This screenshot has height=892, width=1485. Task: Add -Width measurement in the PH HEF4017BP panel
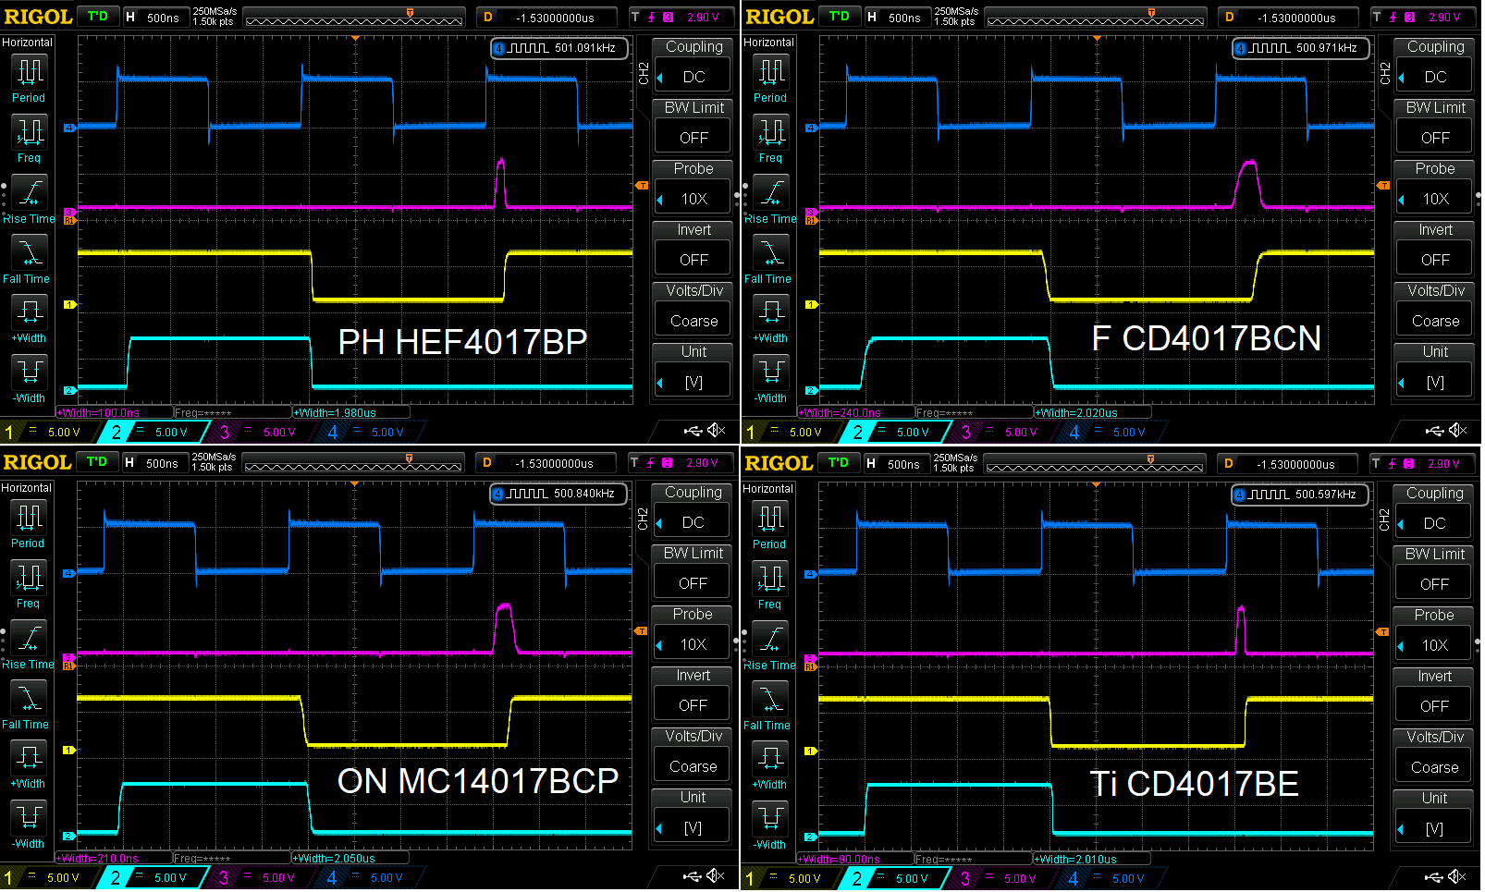pos(30,380)
